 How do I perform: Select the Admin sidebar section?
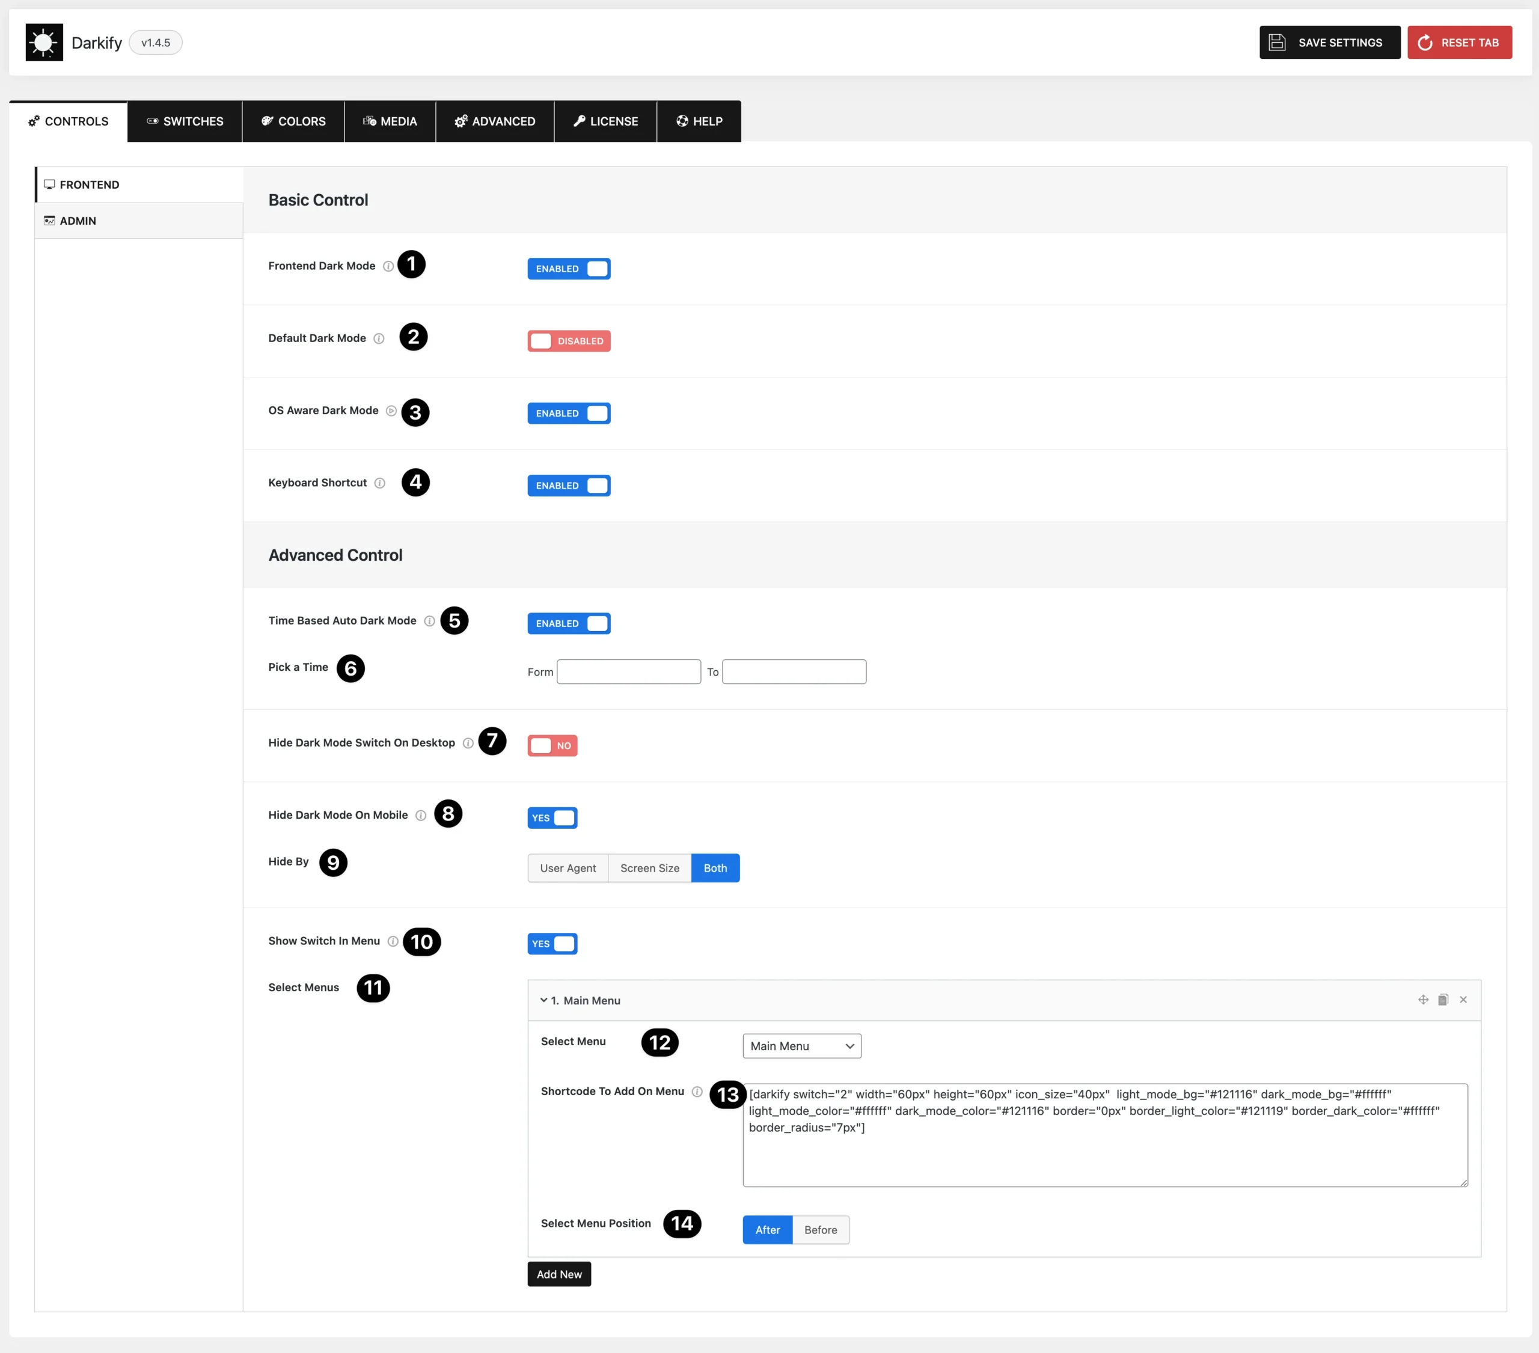tap(139, 221)
